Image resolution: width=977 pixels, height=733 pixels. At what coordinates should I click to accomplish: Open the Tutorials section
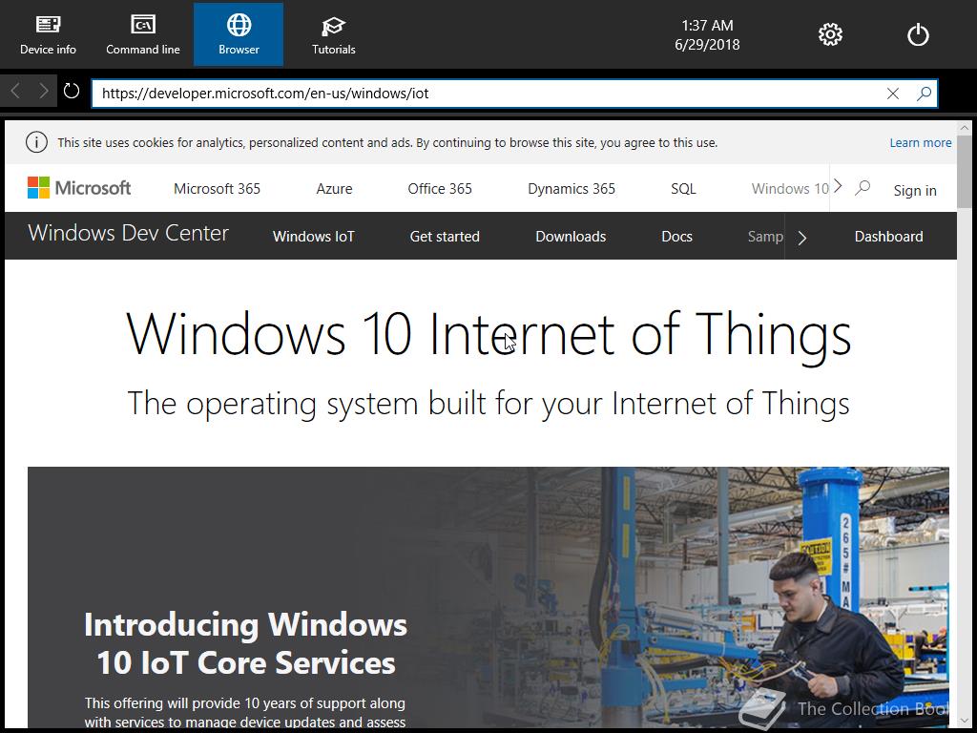click(x=333, y=35)
